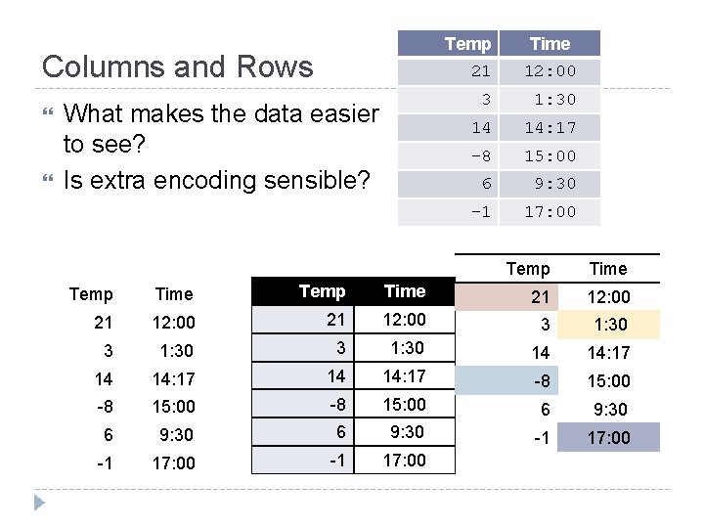This screenshot has height=528, width=704.
Task: Click 'Is extra encoding sensible?' text
Action: tap(217, 180)
